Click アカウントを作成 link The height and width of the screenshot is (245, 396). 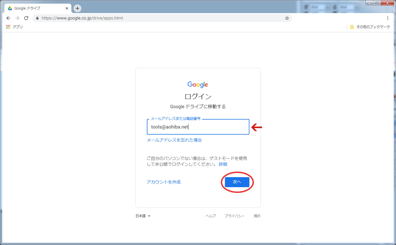(164, 182)
